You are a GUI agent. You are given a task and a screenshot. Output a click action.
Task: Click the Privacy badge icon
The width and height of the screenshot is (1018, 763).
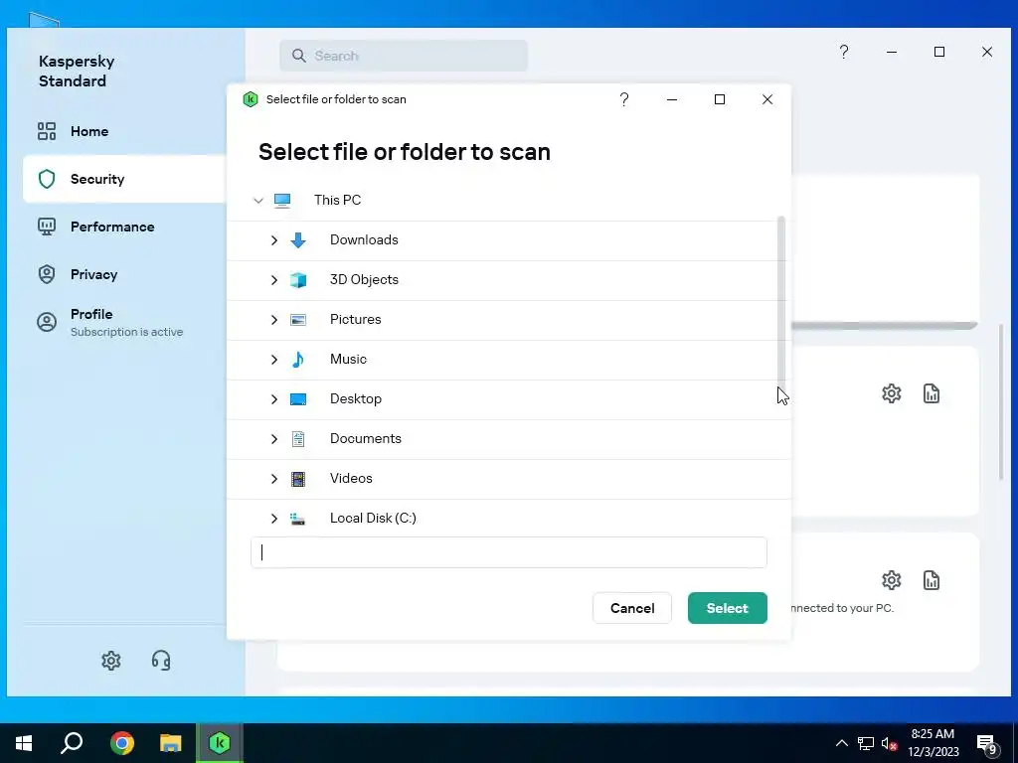[47, 274]
